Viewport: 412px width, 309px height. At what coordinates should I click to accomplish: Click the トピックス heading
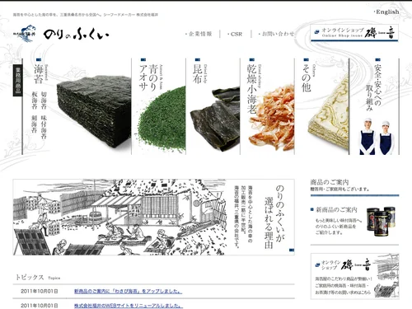30,277
